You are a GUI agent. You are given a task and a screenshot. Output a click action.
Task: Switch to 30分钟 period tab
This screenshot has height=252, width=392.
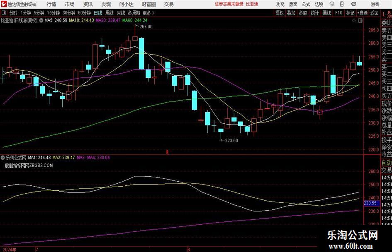(69, 13)
